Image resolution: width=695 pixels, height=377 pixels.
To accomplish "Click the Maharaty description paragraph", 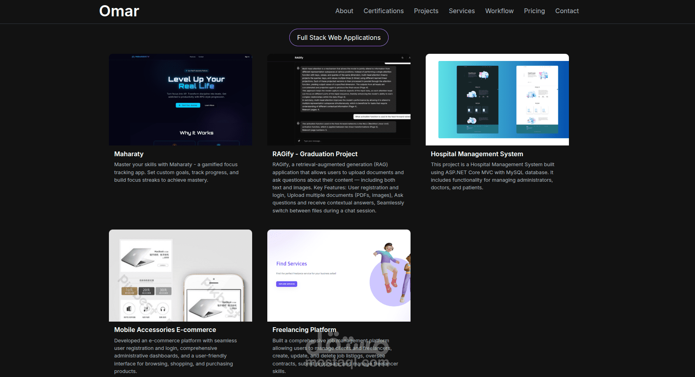I will [x=176, y=172].
